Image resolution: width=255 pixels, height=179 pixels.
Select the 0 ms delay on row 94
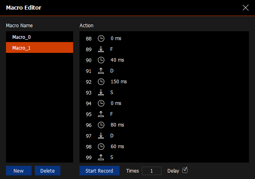(116, 103)
